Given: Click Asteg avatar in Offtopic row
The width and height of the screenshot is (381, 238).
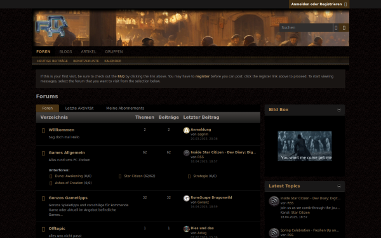Looking at the screenshot, I should tap(186, 228).
